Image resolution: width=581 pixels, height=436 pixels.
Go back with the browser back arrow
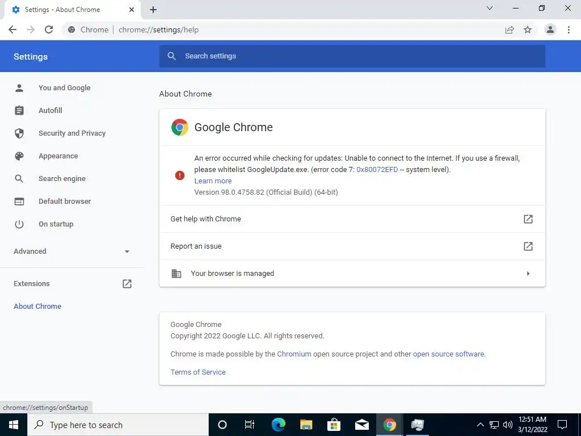[12, 30]
